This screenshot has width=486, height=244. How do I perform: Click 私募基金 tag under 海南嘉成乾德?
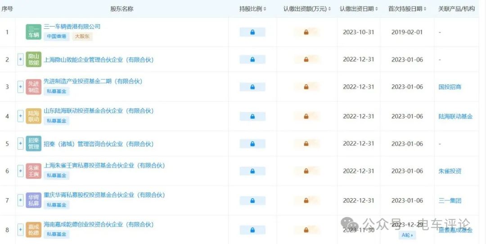56,235
